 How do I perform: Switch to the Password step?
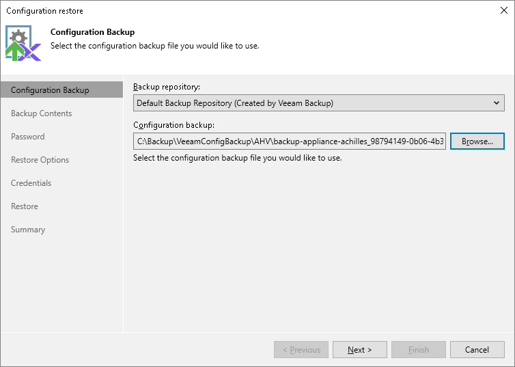pos(28,137)
